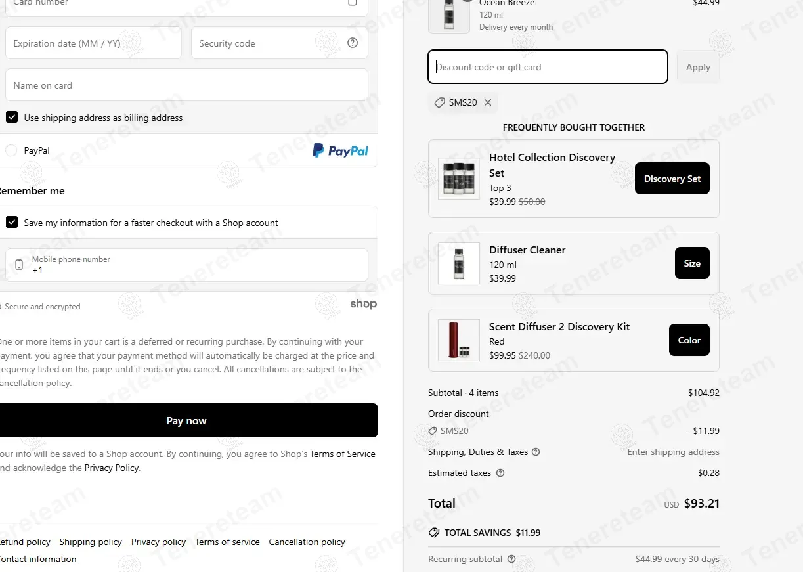
Task: Click the security code help icon
Action: pyautogui.click(x=353, y=43)
